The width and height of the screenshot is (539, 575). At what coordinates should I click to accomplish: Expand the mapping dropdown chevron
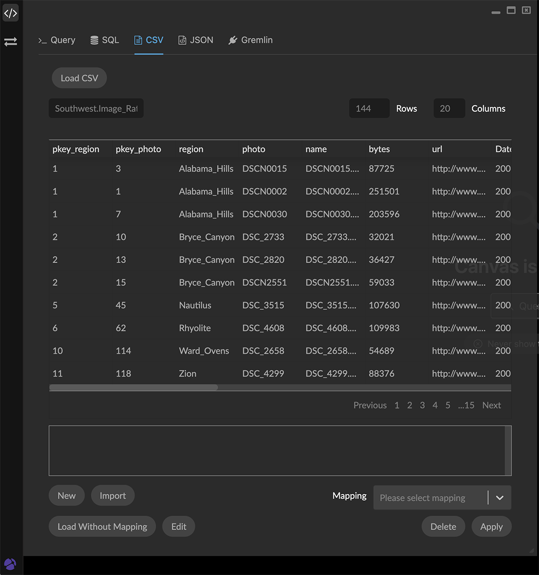tap(500, 498)
